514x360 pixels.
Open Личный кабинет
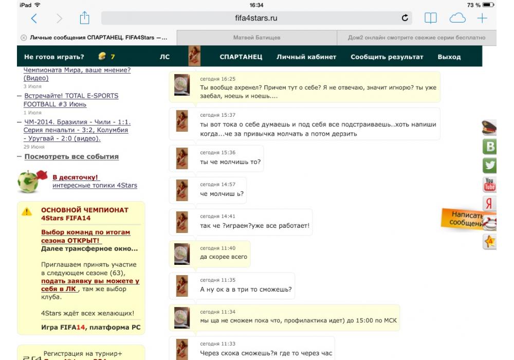306,57
